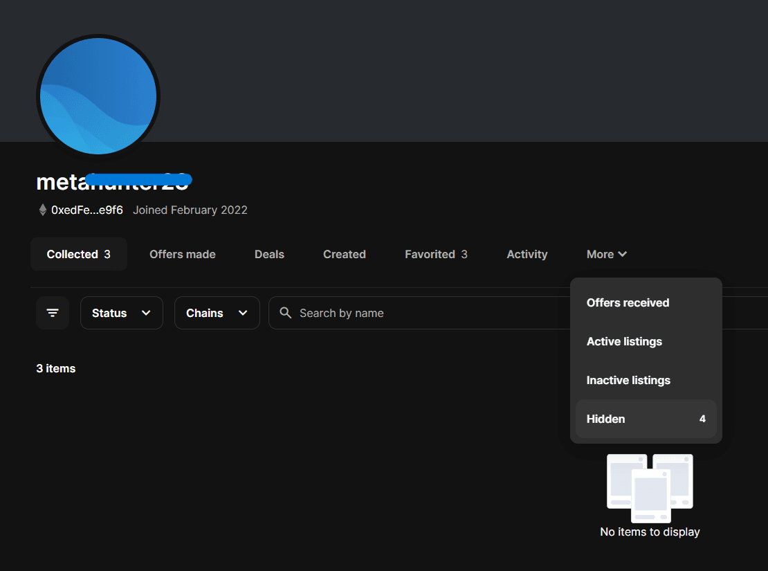Image resolution: width=768 pixels, height=571 pixels.
Task: Copy wallet address 0xedFe...e9f6
Action: click(x=87, y=210)
